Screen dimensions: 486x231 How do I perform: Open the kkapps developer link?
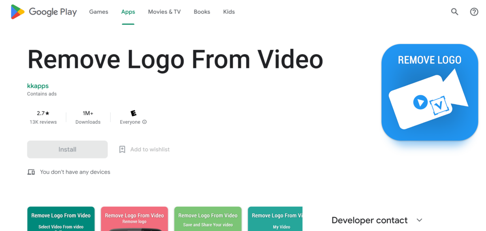(38, 86)
